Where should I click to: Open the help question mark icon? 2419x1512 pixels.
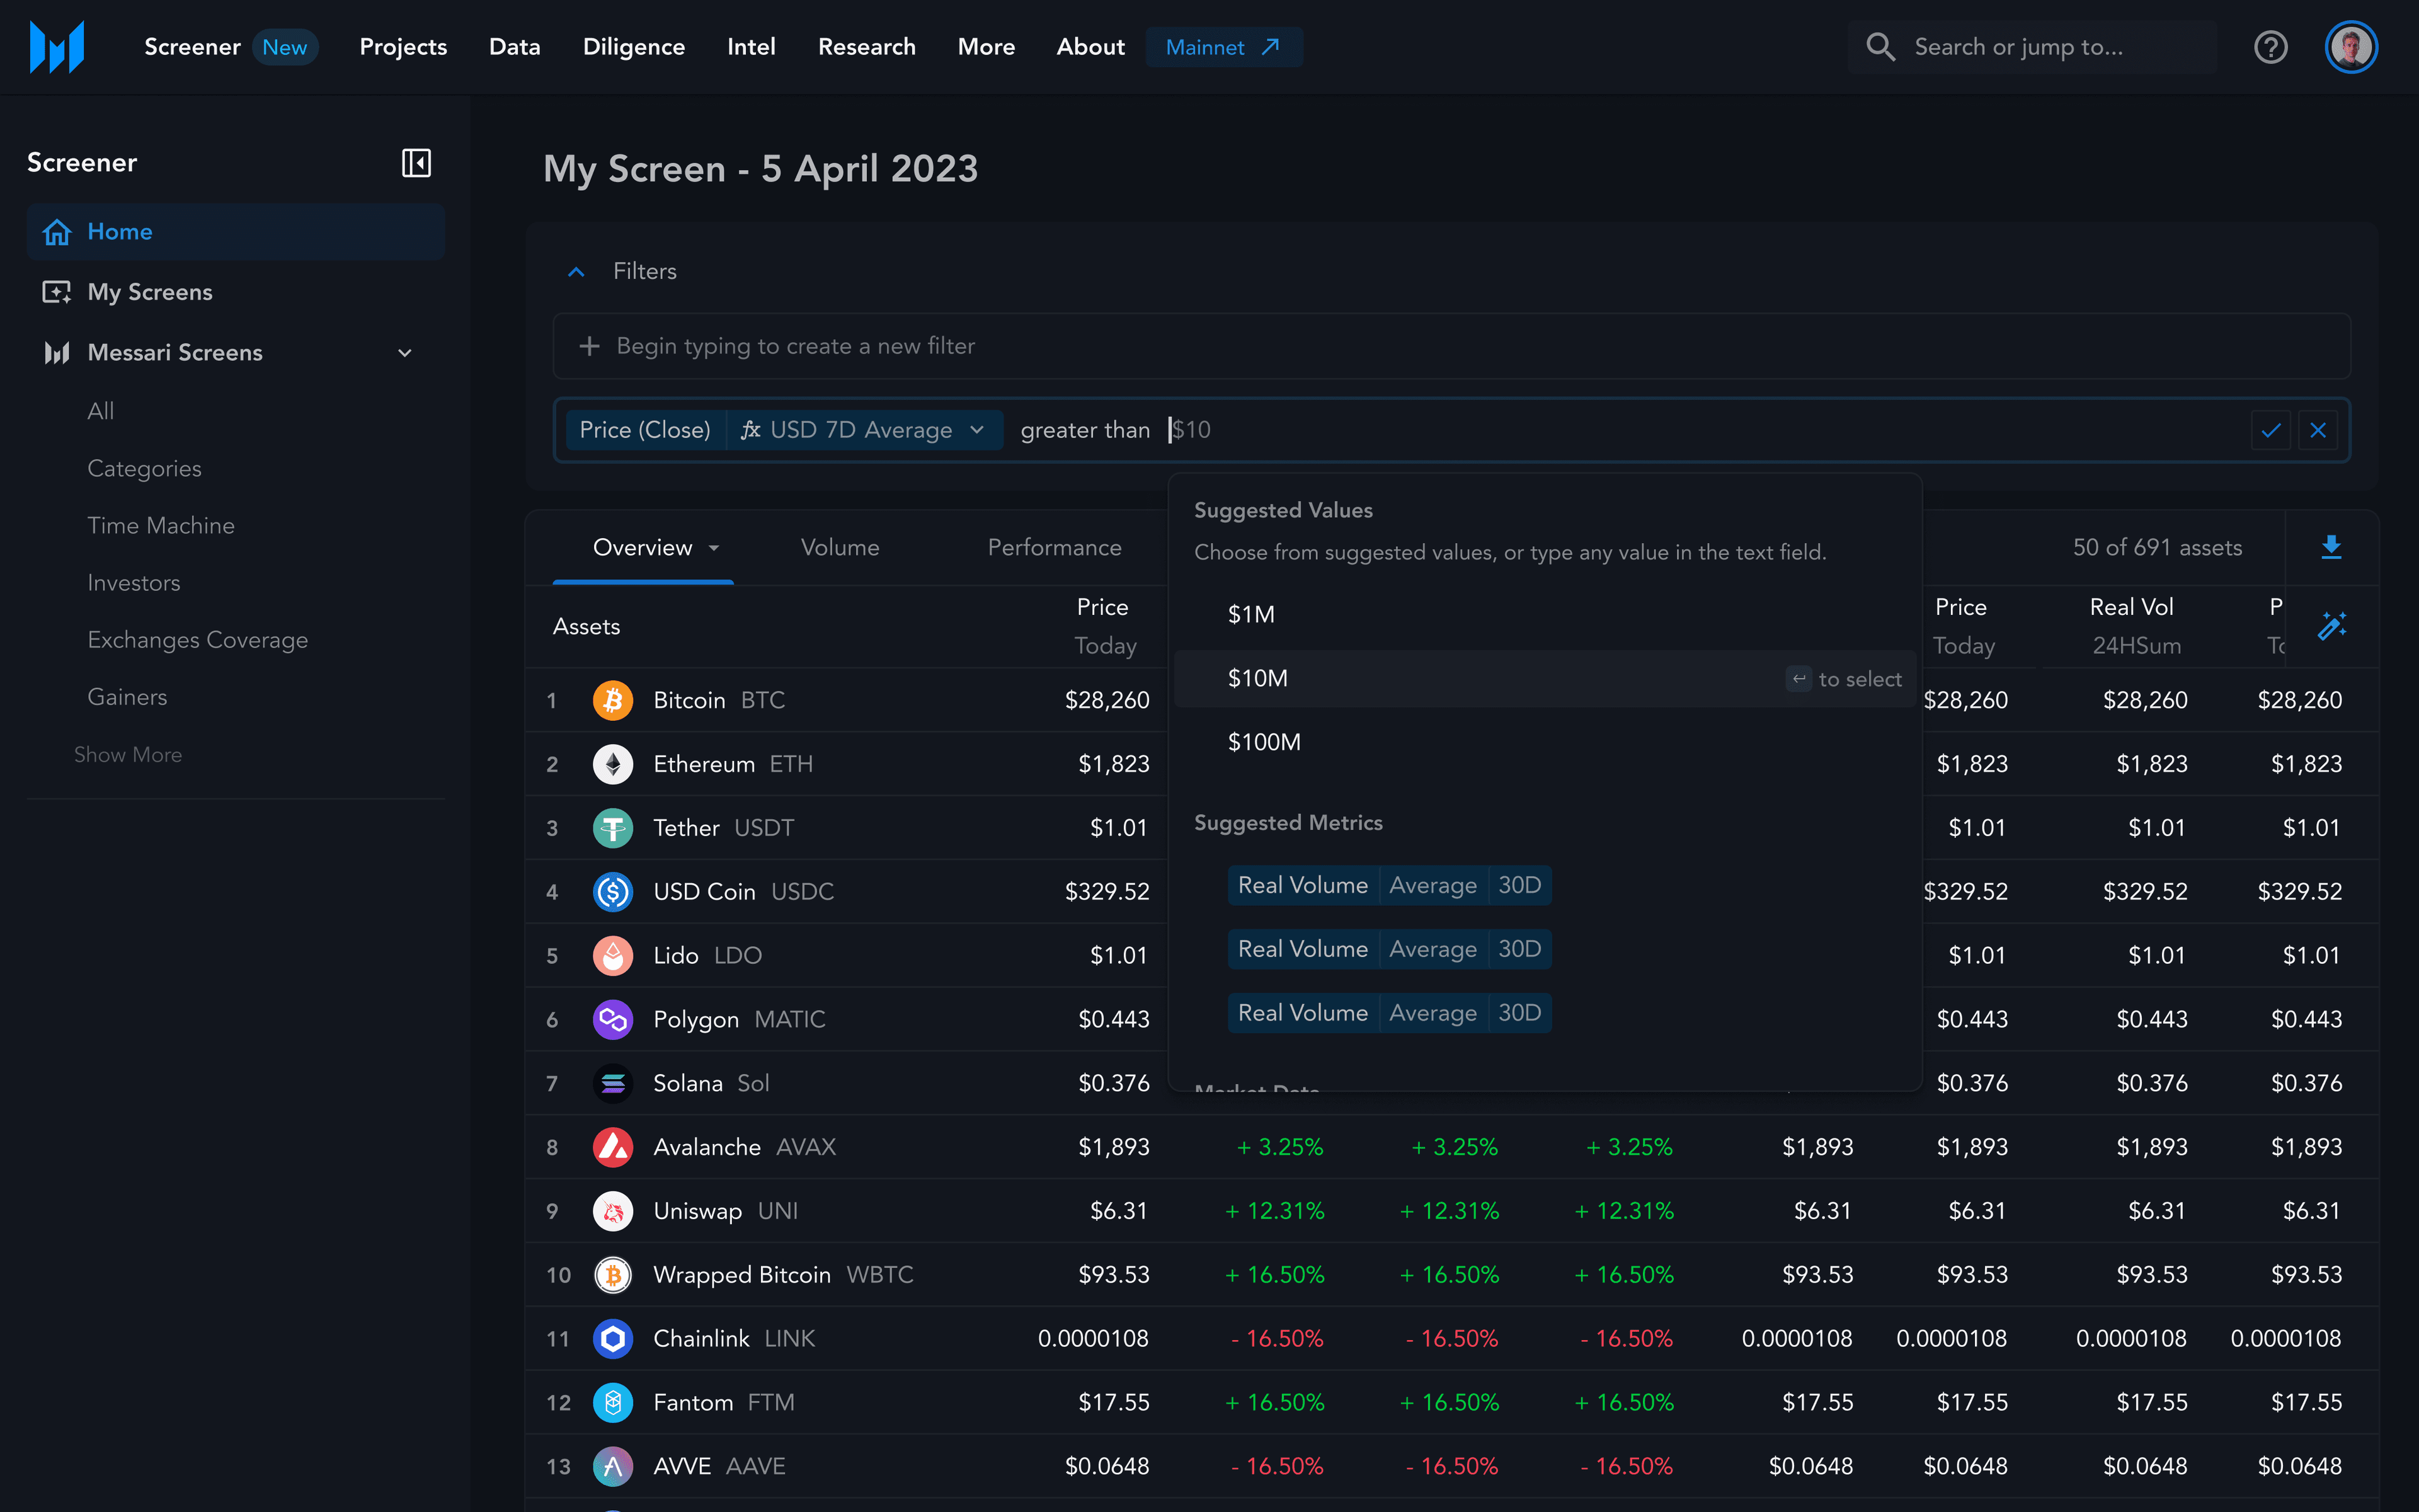pos(2270,47)
